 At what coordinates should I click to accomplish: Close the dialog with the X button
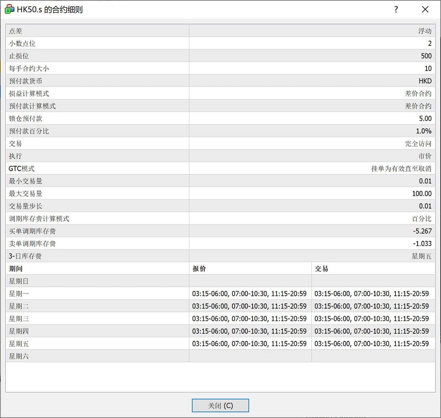(x=425, y=9)
